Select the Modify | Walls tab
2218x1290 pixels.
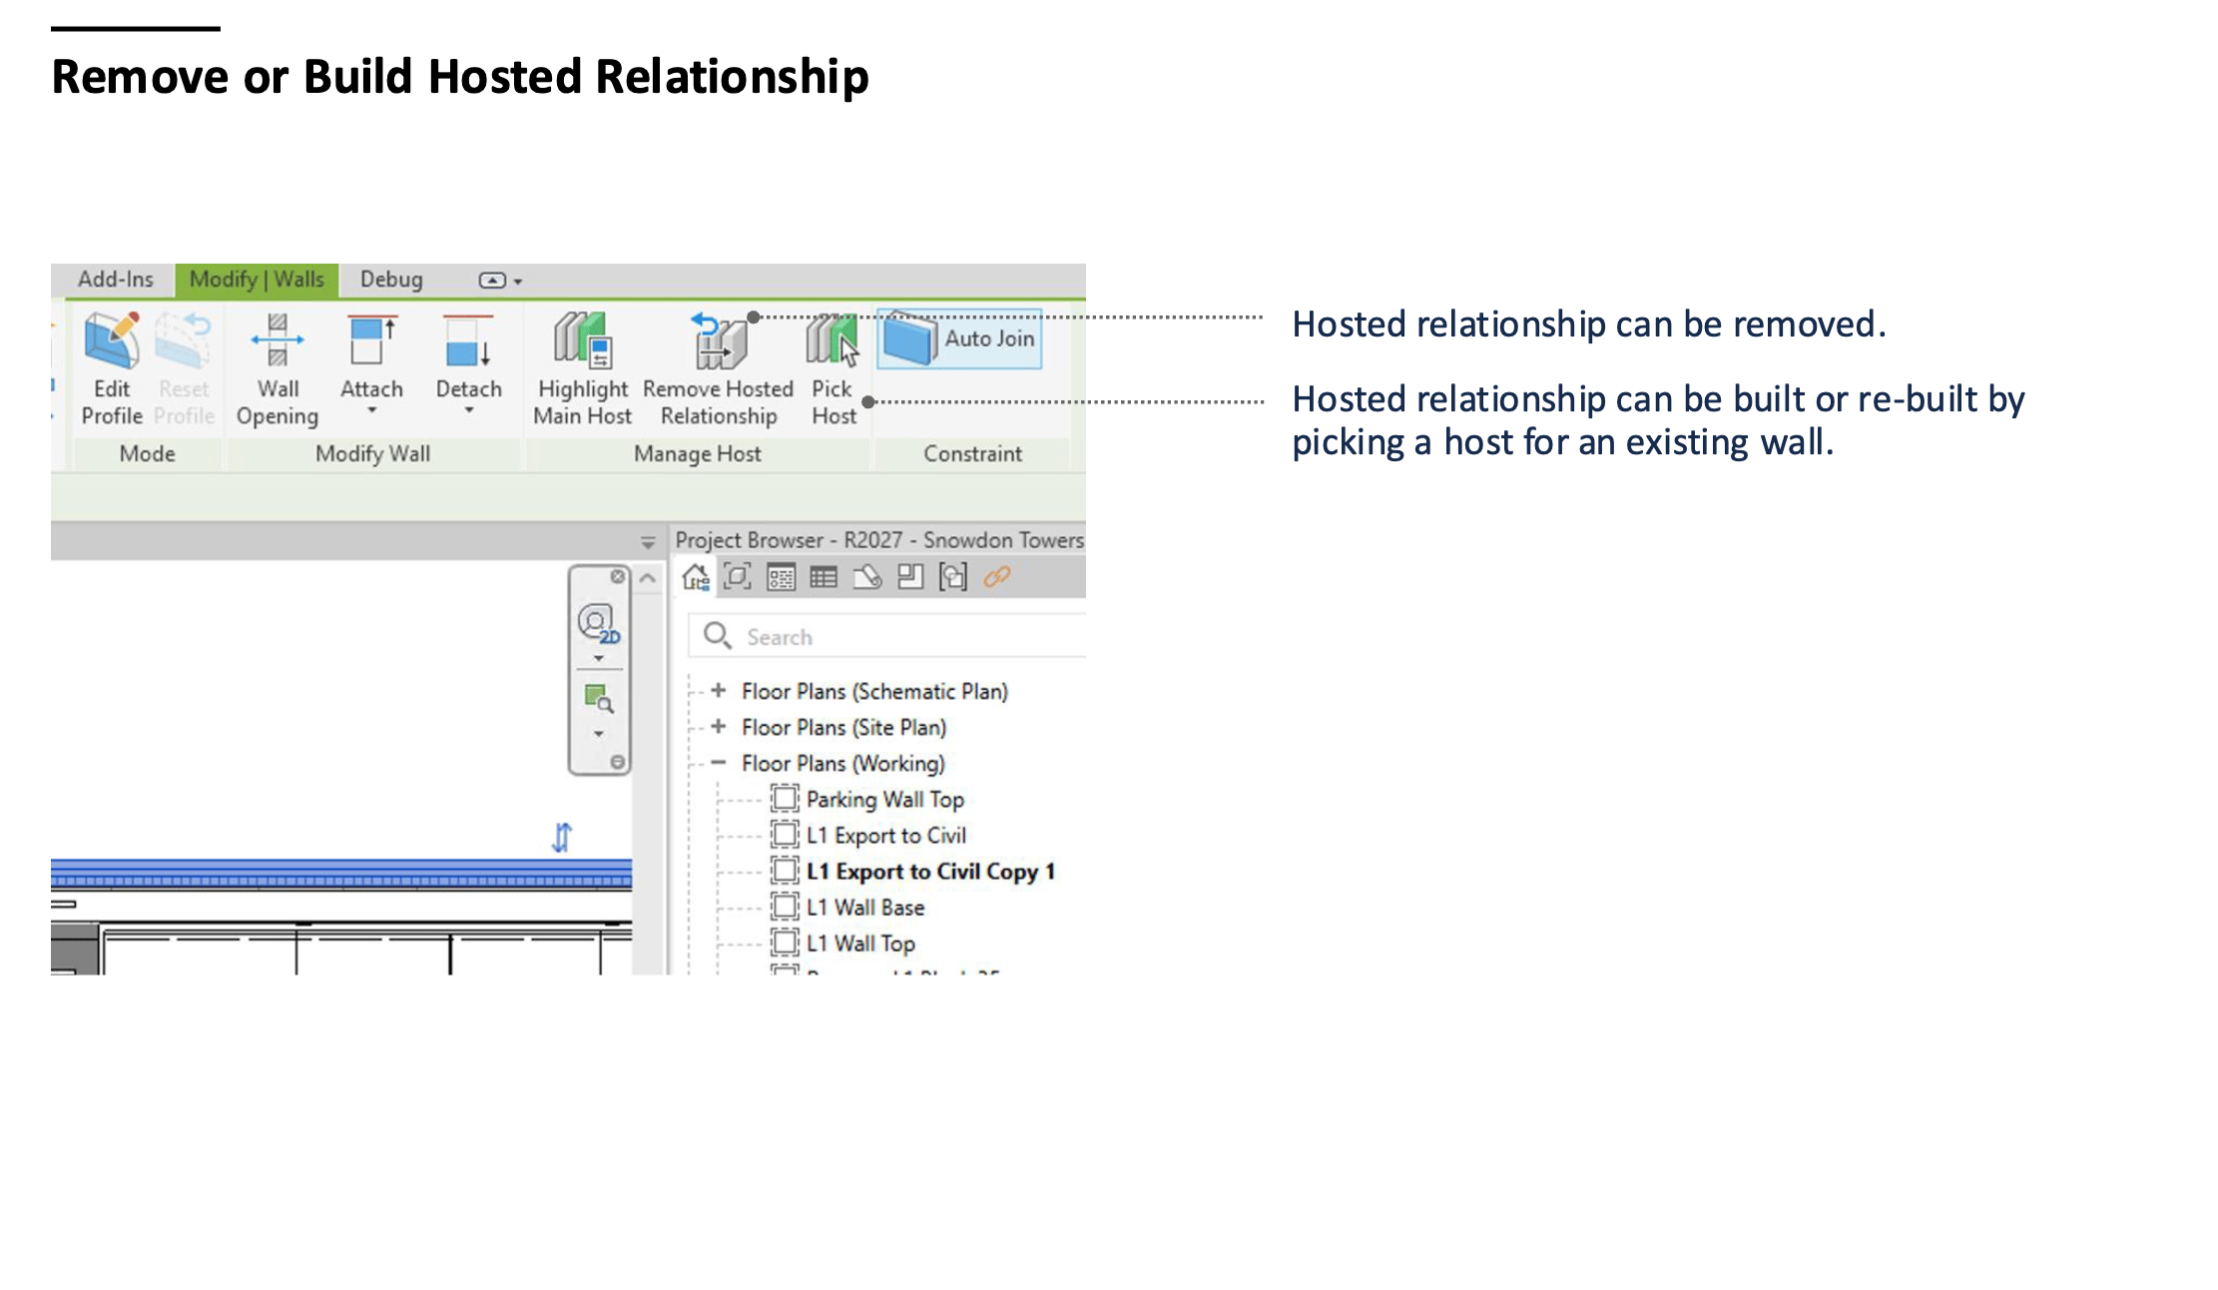257,280
